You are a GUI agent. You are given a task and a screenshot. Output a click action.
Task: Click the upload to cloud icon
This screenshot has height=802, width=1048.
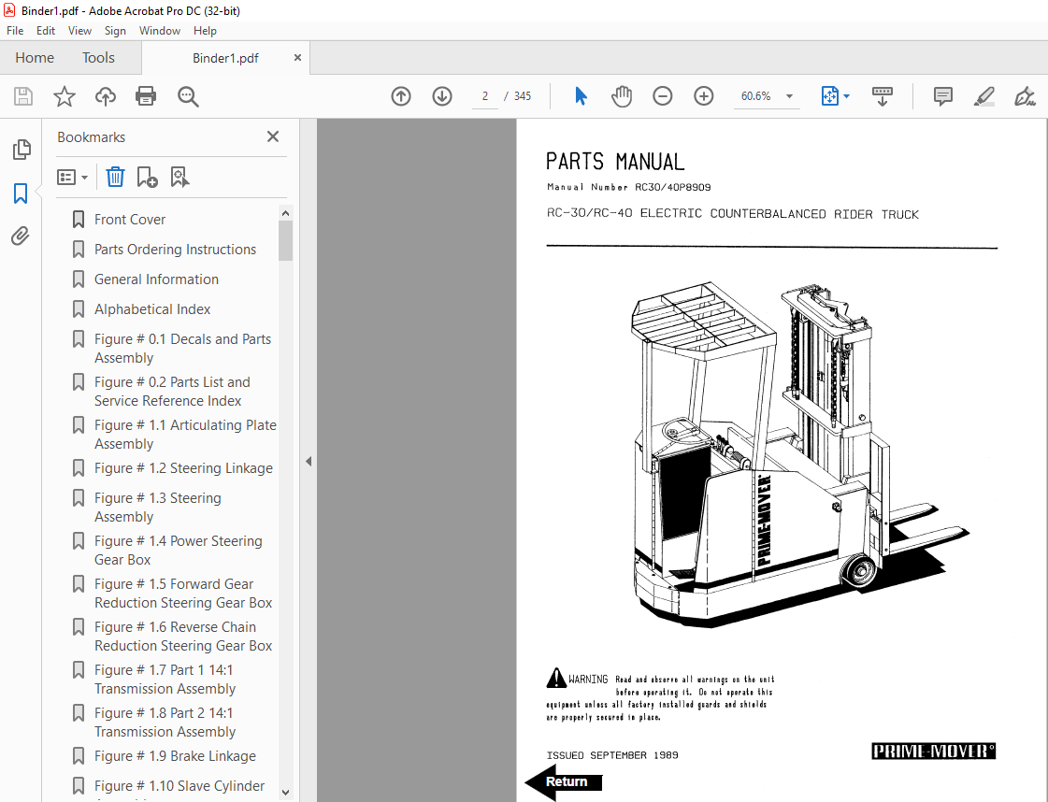point(105,96)
